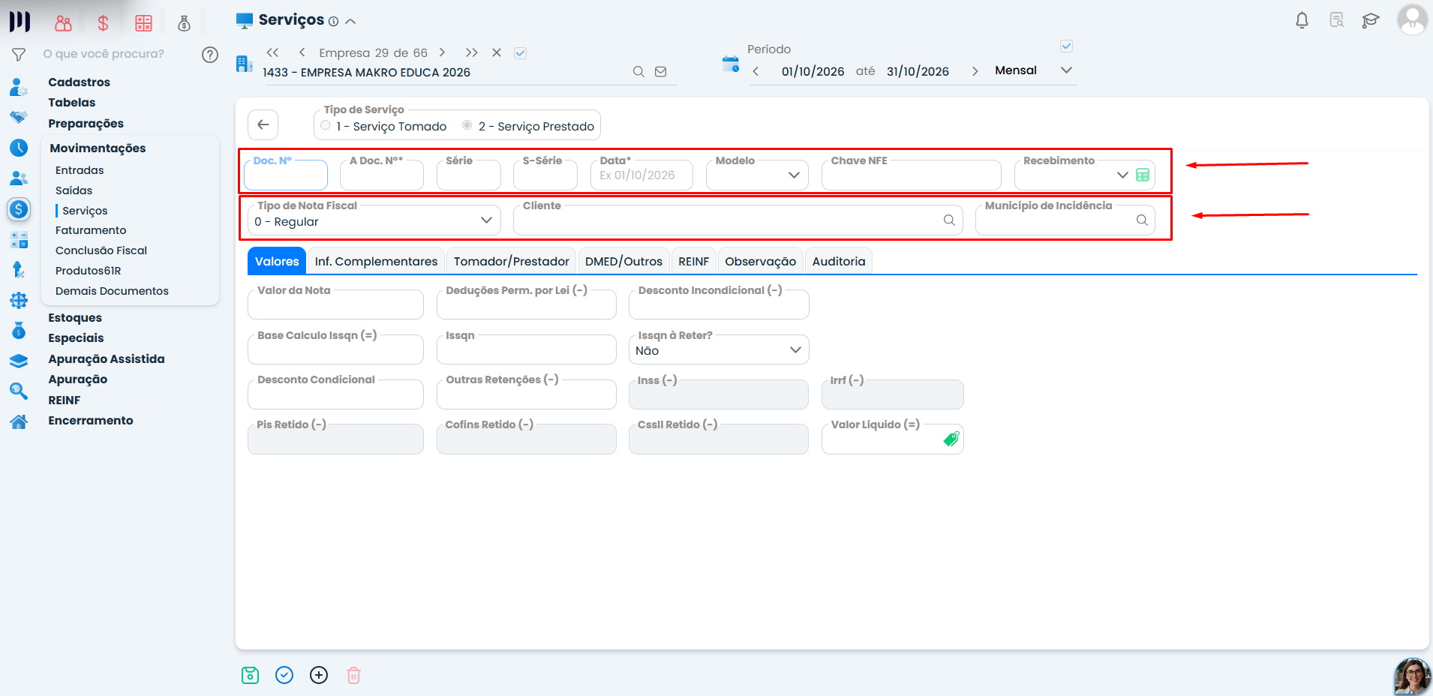Image resolution: width=1433 pixels, height=696 pixels.
Task: Click the back arrow button
Action: pos(263,124)
